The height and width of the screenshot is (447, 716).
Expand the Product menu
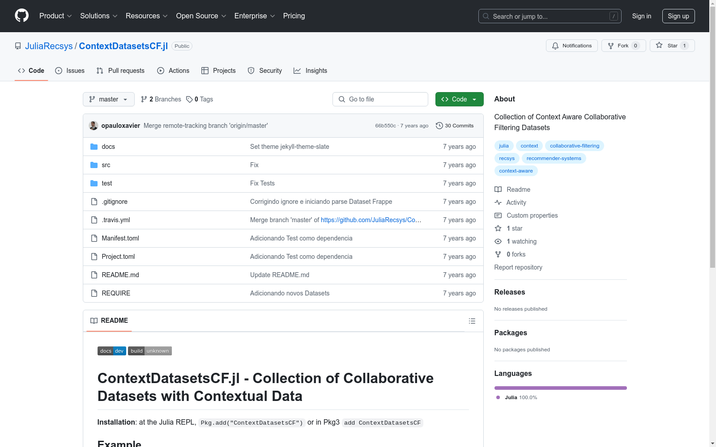[55, 16]
